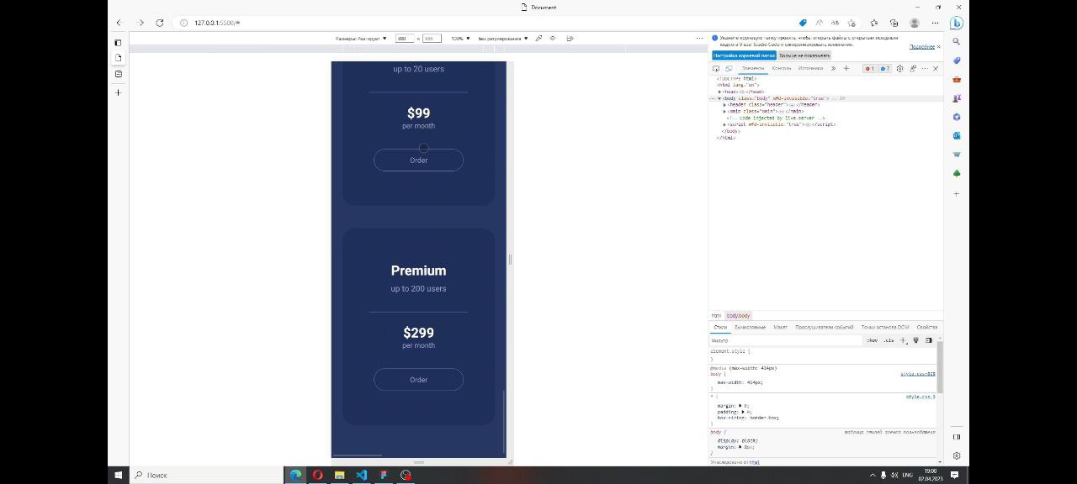The width and height of the screenshot is (1077, 484).
Task: Expand the main class="main" node
Action: 724,111
